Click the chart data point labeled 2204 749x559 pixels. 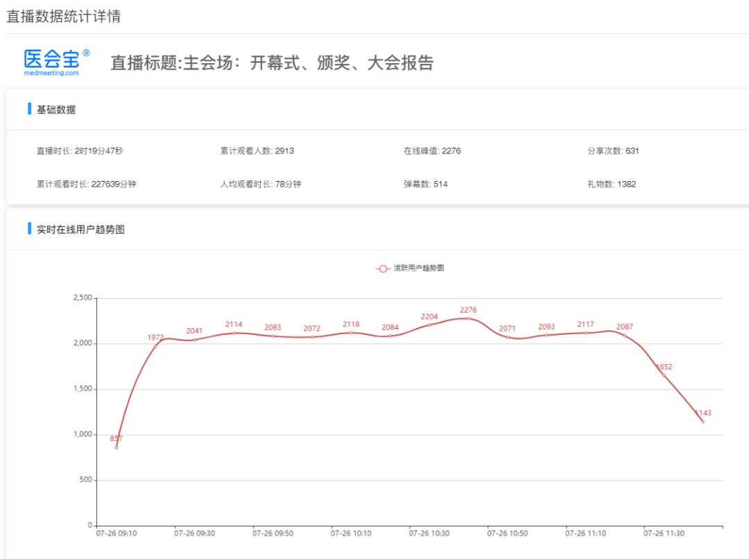pos(429,325)
